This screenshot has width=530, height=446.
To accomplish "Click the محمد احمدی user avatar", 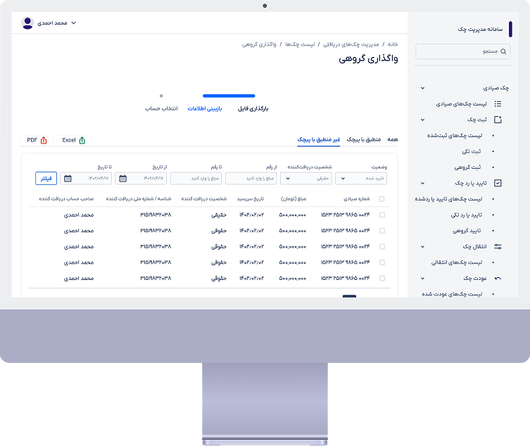I will pos(28,23).
